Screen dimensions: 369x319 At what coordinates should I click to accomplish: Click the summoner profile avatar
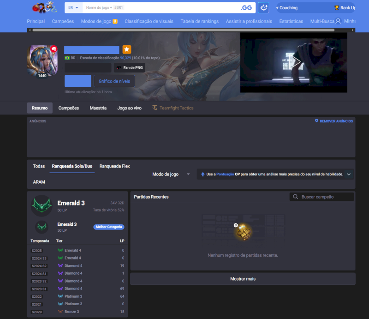[x=42, y=60]
